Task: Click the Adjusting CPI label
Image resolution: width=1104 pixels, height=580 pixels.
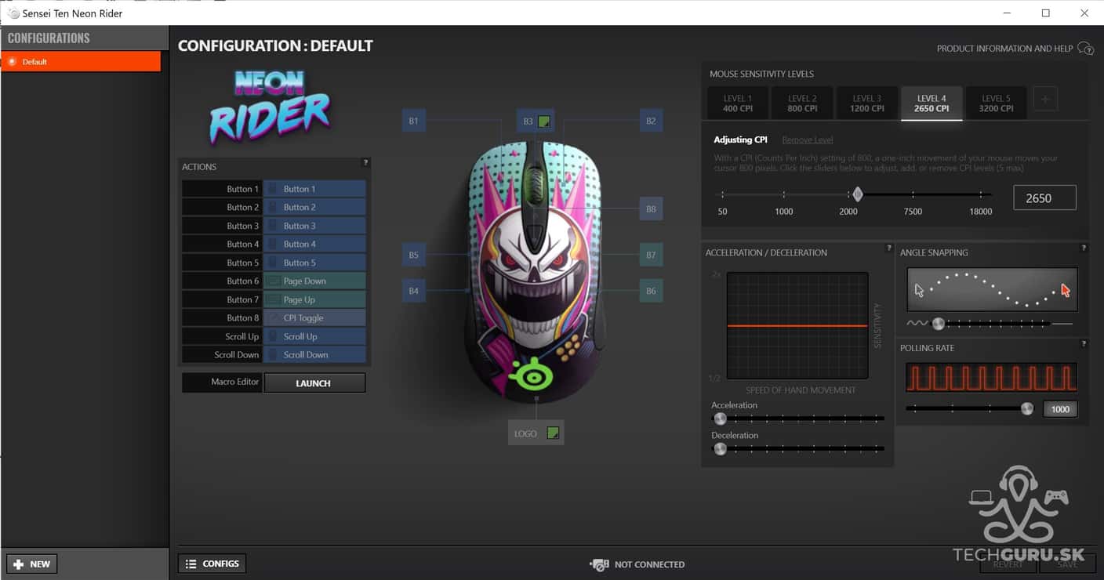Action: pyautogui.click(x=740, y=140)
